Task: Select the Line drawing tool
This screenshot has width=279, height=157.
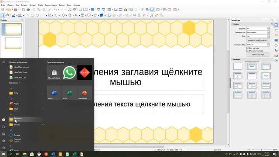Action: tap(27, 15)
